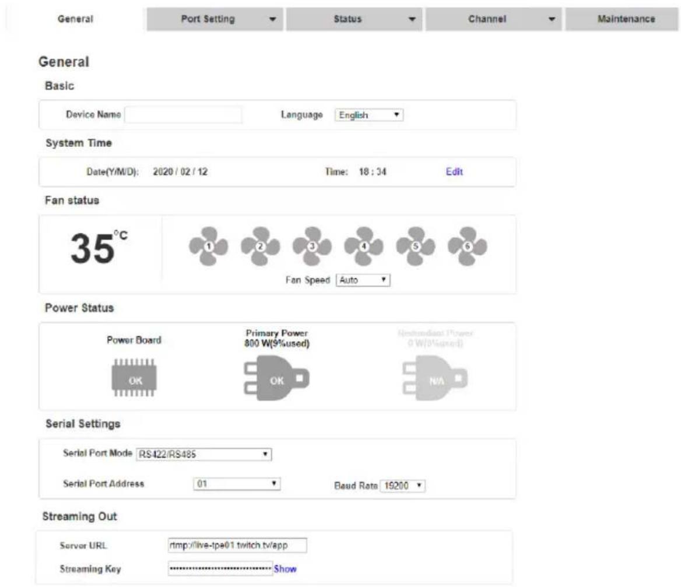Click the Streaming Out heading
Image resolution: width=681 pixels, height=587 pixels.
click(x=79, y=516)
